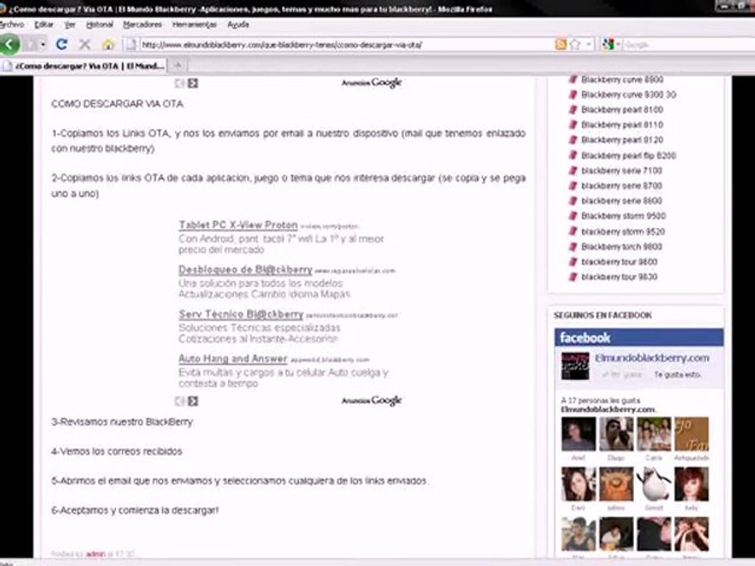Open Elmundoblackberry.com Facebook page link
This screenshot has width=755, height=566.
(x=652, y=358)
